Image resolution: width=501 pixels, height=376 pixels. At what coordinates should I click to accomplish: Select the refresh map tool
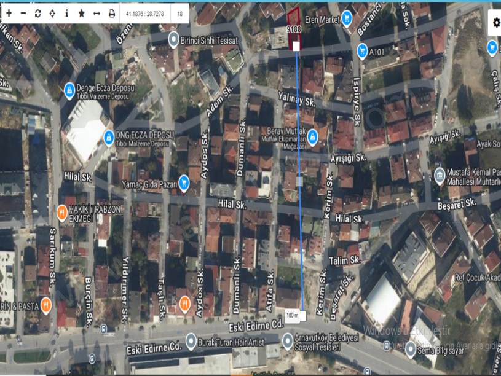(37, 12)
